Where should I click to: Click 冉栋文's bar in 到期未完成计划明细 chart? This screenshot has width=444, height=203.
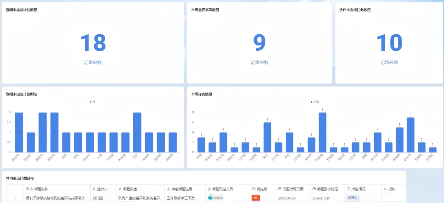tap(90, 142)
